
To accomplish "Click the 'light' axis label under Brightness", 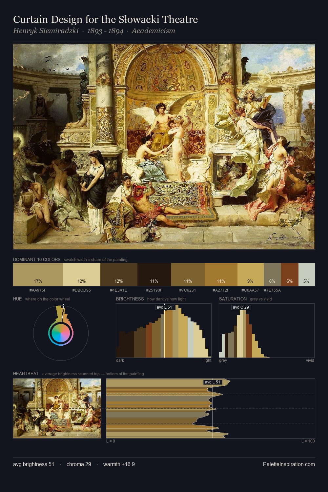I will 207,360.
